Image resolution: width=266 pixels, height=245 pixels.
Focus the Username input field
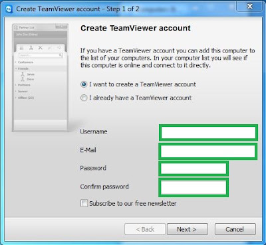point(208,133)
